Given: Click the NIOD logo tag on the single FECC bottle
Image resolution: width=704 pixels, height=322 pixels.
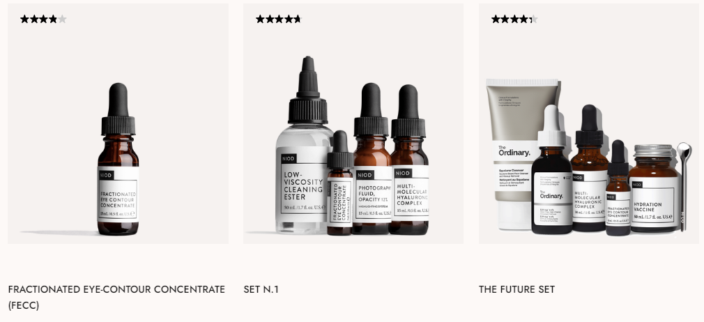Looking at the screenshot, I should [106, 175].
